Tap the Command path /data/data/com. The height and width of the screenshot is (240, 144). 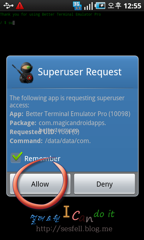(68, 141)
